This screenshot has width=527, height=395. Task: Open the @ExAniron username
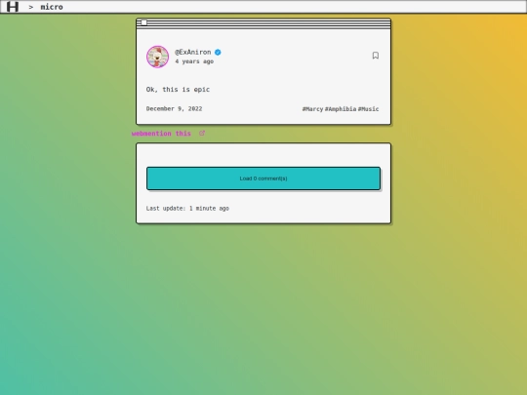tap(193, 52)
